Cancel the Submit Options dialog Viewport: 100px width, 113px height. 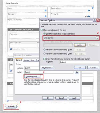pyautogui.click(x=93, y=68)
